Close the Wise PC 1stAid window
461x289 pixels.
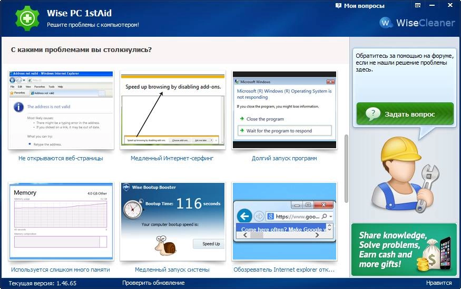click(450, 5)
